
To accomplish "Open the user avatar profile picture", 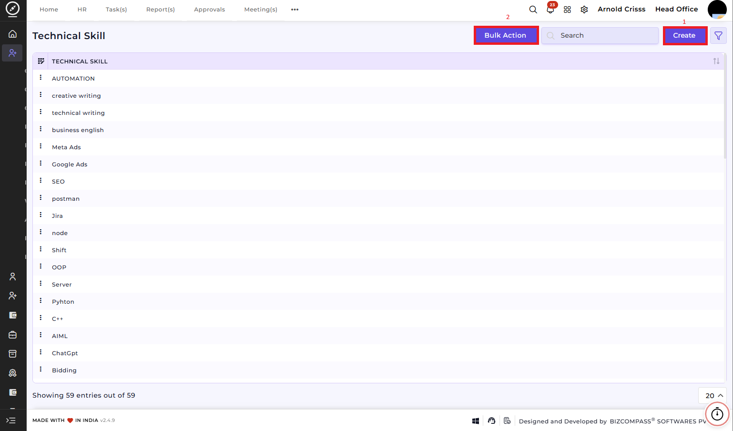I will pos(717,10).
